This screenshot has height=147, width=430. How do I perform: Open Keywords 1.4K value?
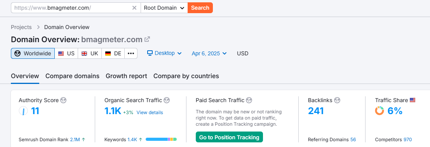point(132,139)
